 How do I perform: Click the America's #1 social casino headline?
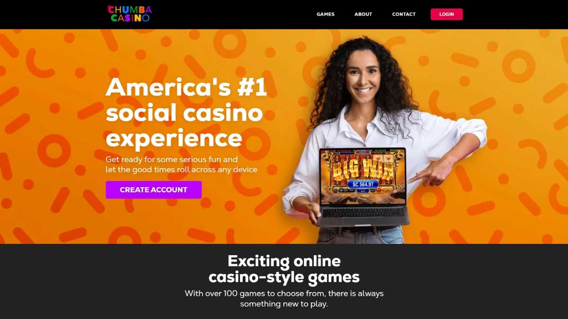[186, 113]
